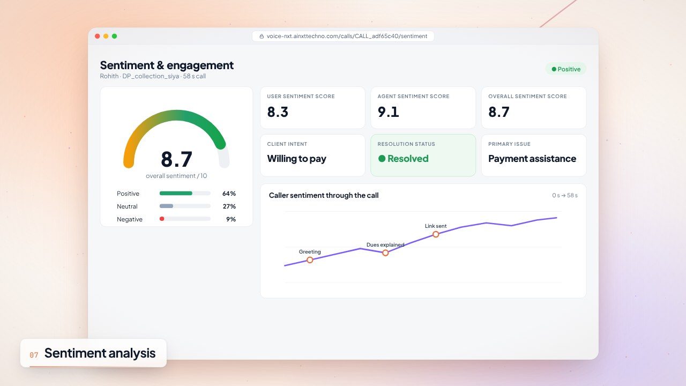Image resolution: width=686 pixels, height=386 pixels.
Task: Click the green maximize window button
Action: 114,36
